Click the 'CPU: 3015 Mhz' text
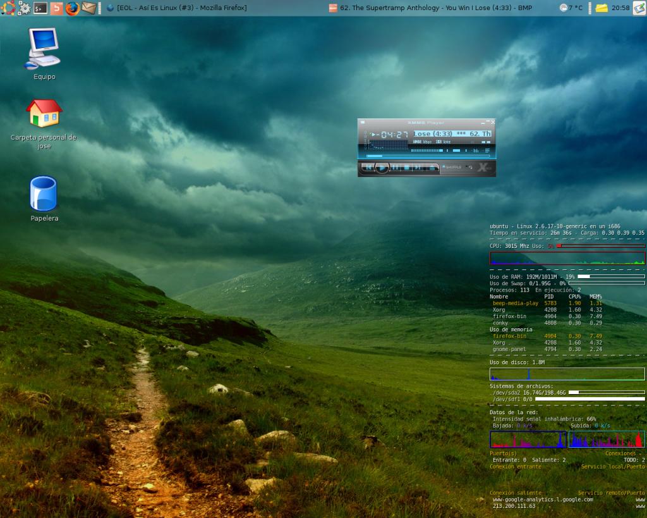This screenshot has height=518, width=647. (509, 246)
